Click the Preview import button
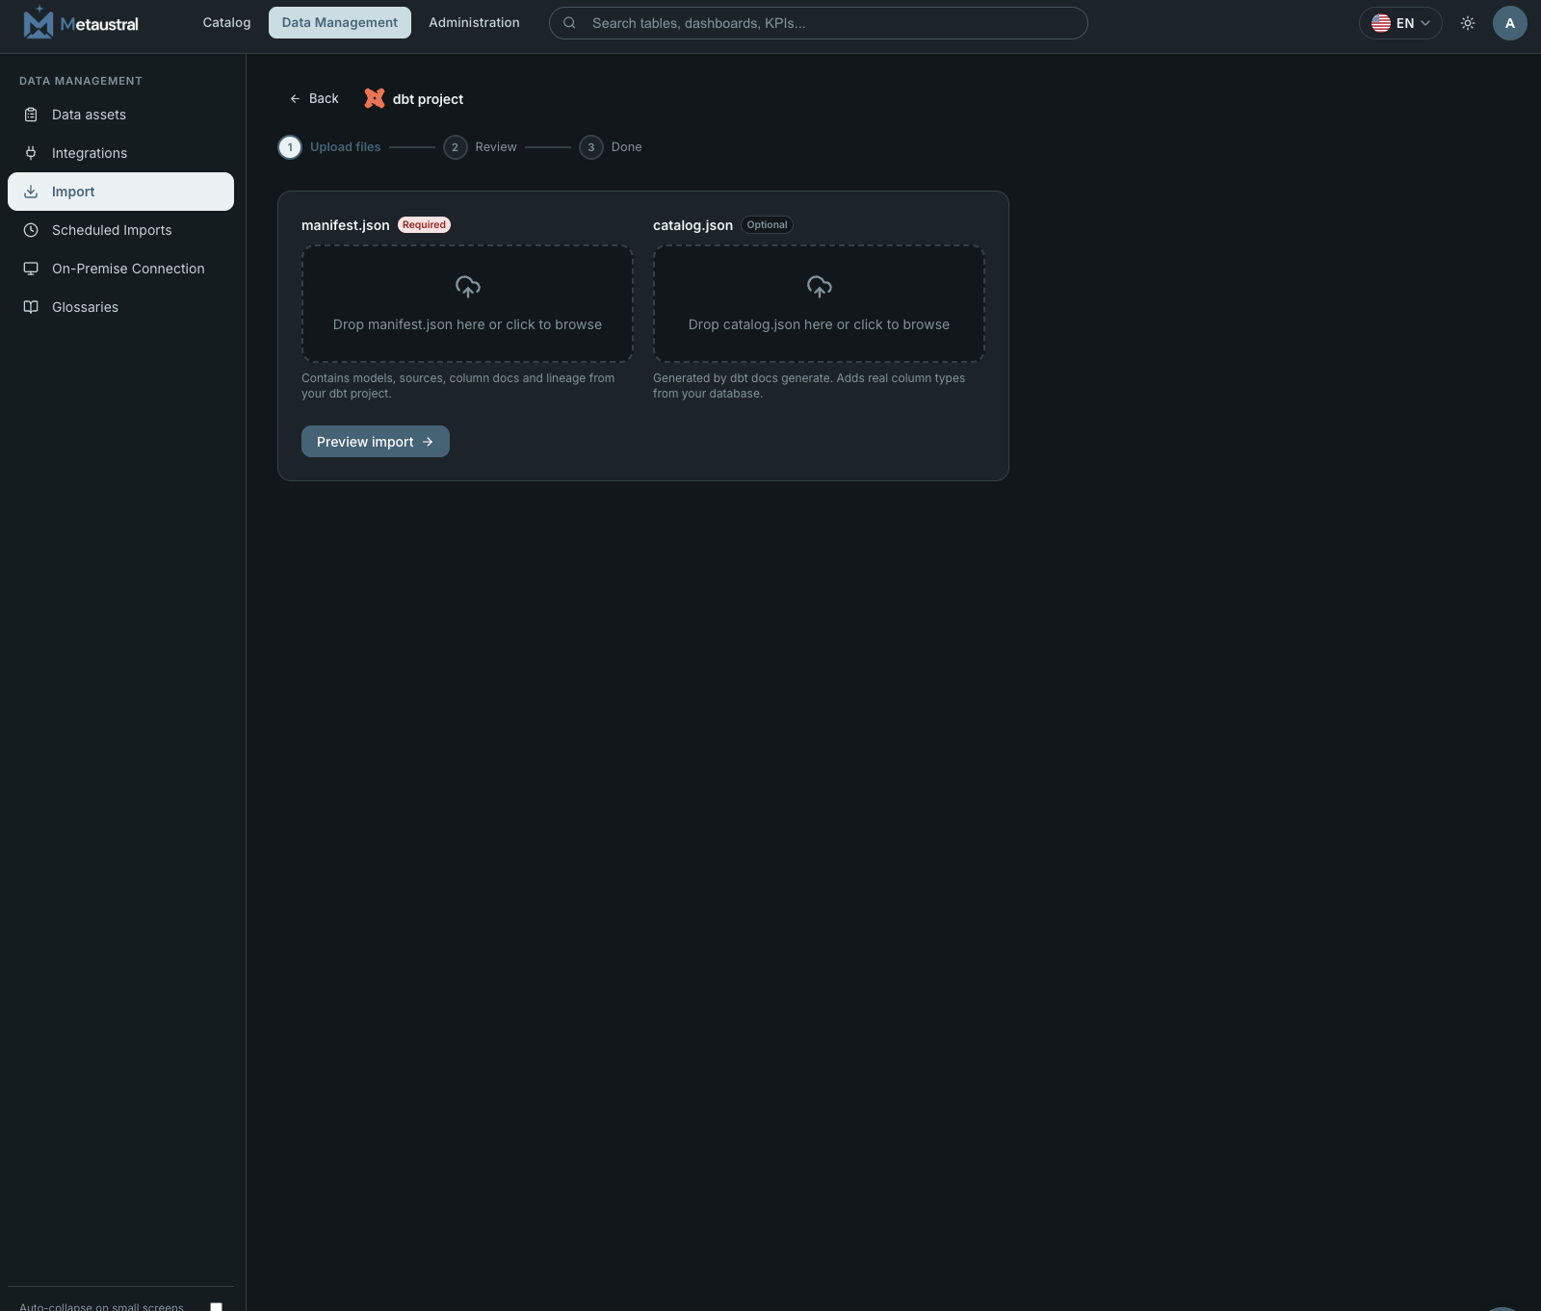Screen dimensions: 1541x1311 pyautogui.click(x=376, y=441)
